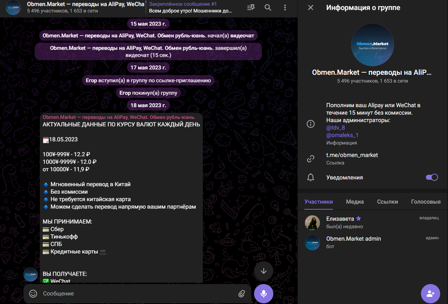The height and width of the screenshot is (304, 448).
Task: Click 'Егор вступил(а) в группу' service message
Action: [x=148, y=80]
